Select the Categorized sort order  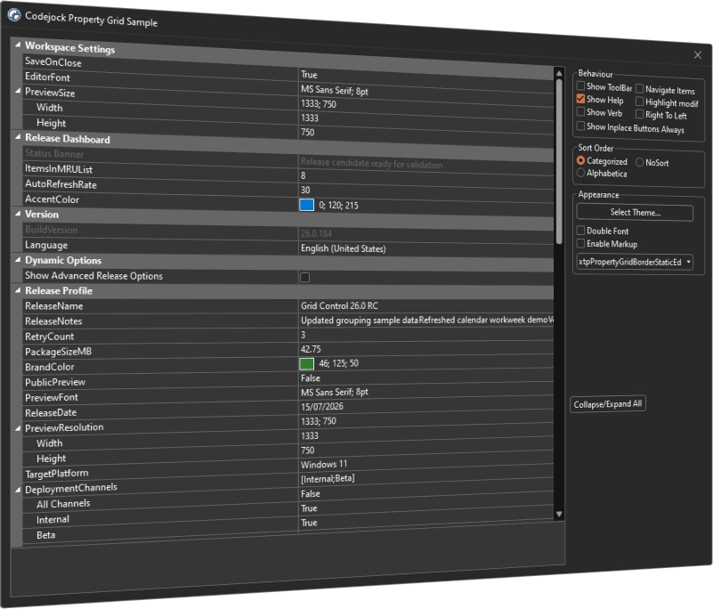click(x=580, y=160)
